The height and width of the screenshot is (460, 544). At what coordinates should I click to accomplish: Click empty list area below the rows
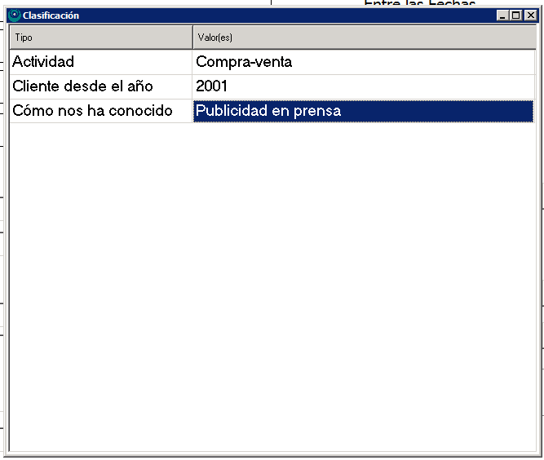point(269,285)
